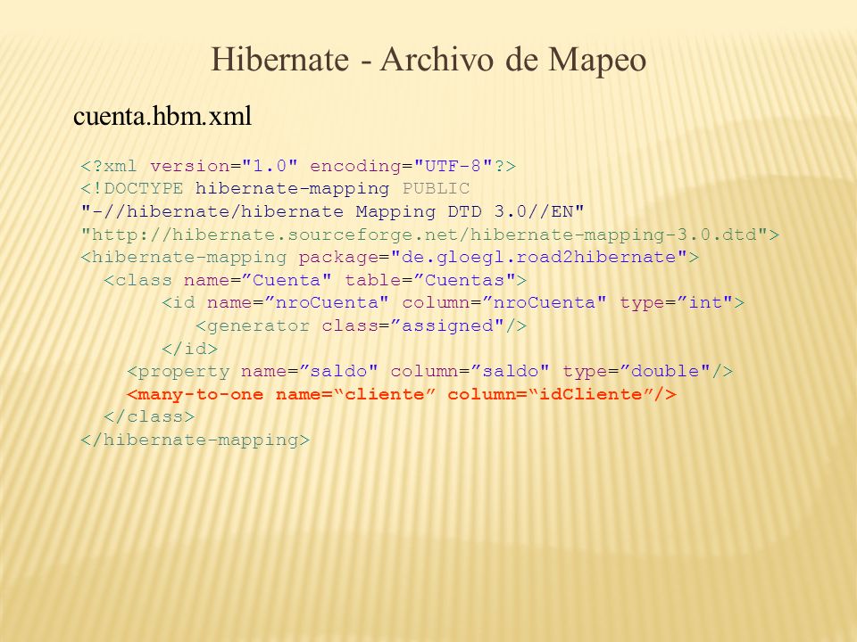Select the property name="saldo" line

pyautogui.click(x=429, y=372)
